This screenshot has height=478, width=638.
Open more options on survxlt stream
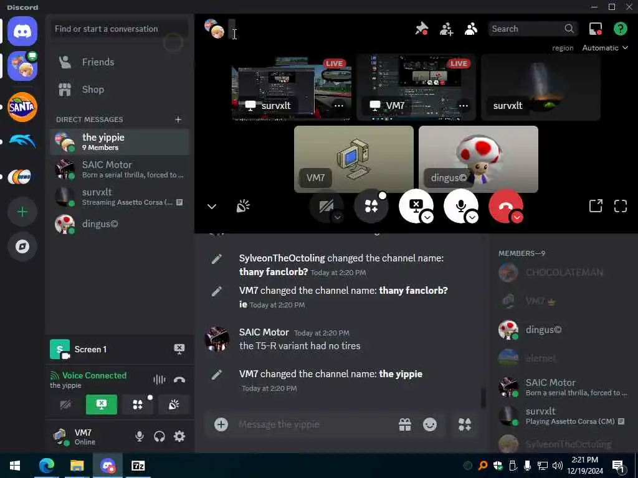click(x=338, y=106)
